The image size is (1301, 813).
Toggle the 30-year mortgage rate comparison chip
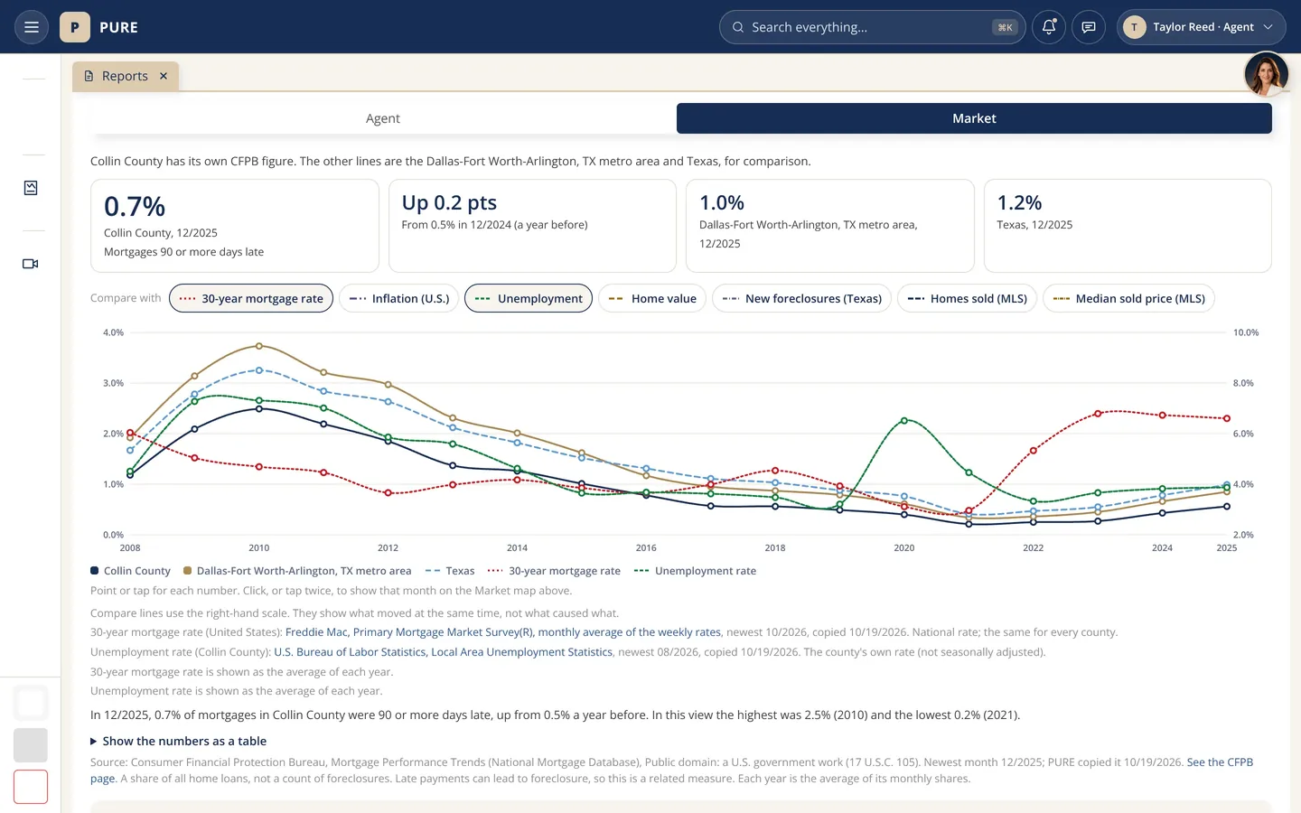click(251, 298)
